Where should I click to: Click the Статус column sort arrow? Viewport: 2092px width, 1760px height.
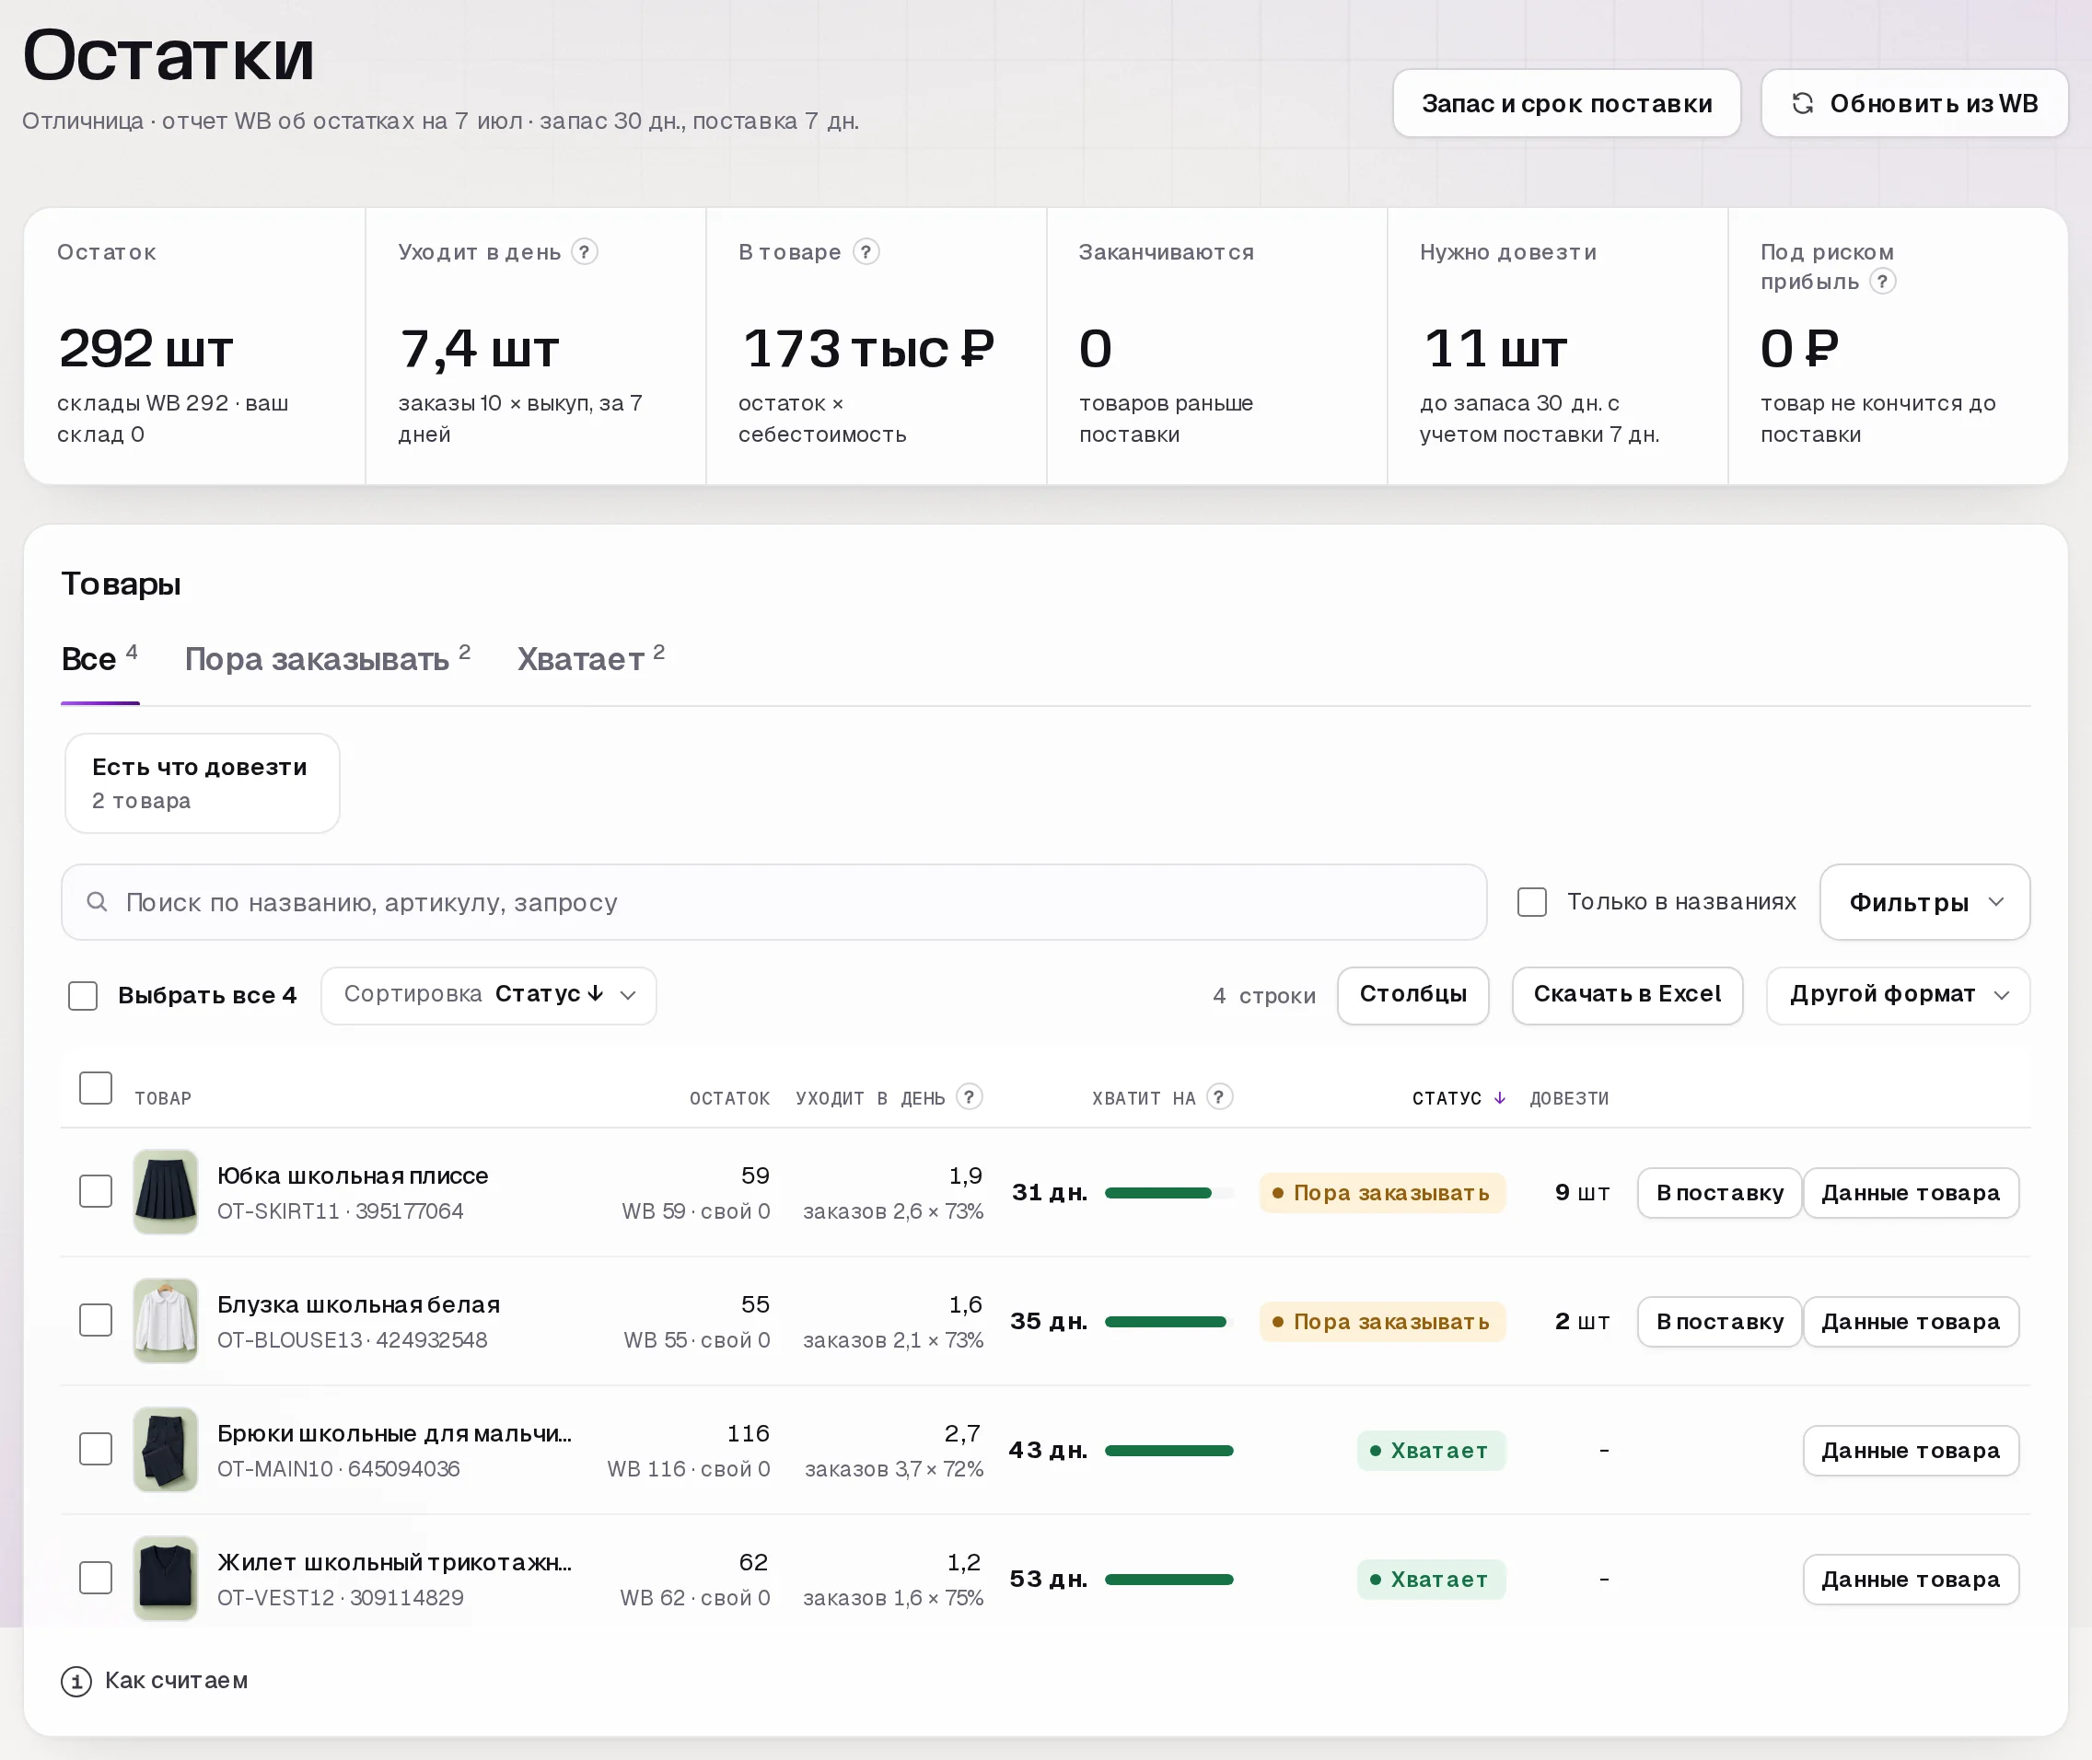point(1499,1098)
